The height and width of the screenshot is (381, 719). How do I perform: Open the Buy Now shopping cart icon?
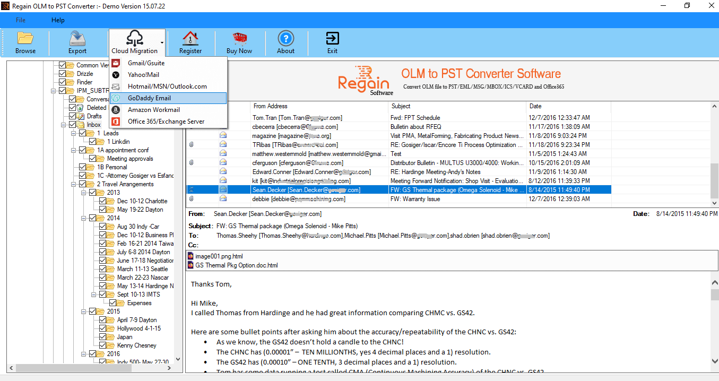(x=239, y=41)
